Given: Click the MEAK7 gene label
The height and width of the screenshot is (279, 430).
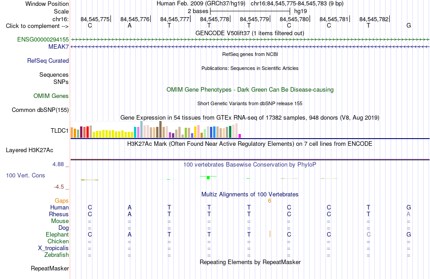Looking at the screenshot, I should (58, 47).
